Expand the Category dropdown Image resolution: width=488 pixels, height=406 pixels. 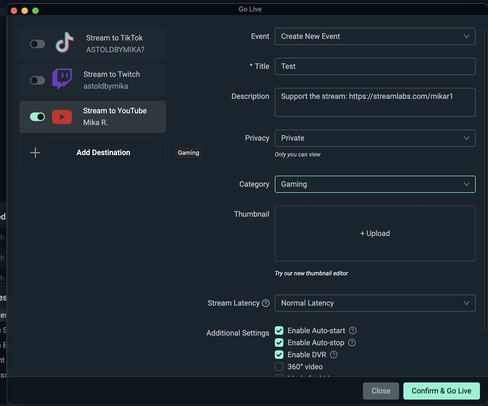[374, 184]
